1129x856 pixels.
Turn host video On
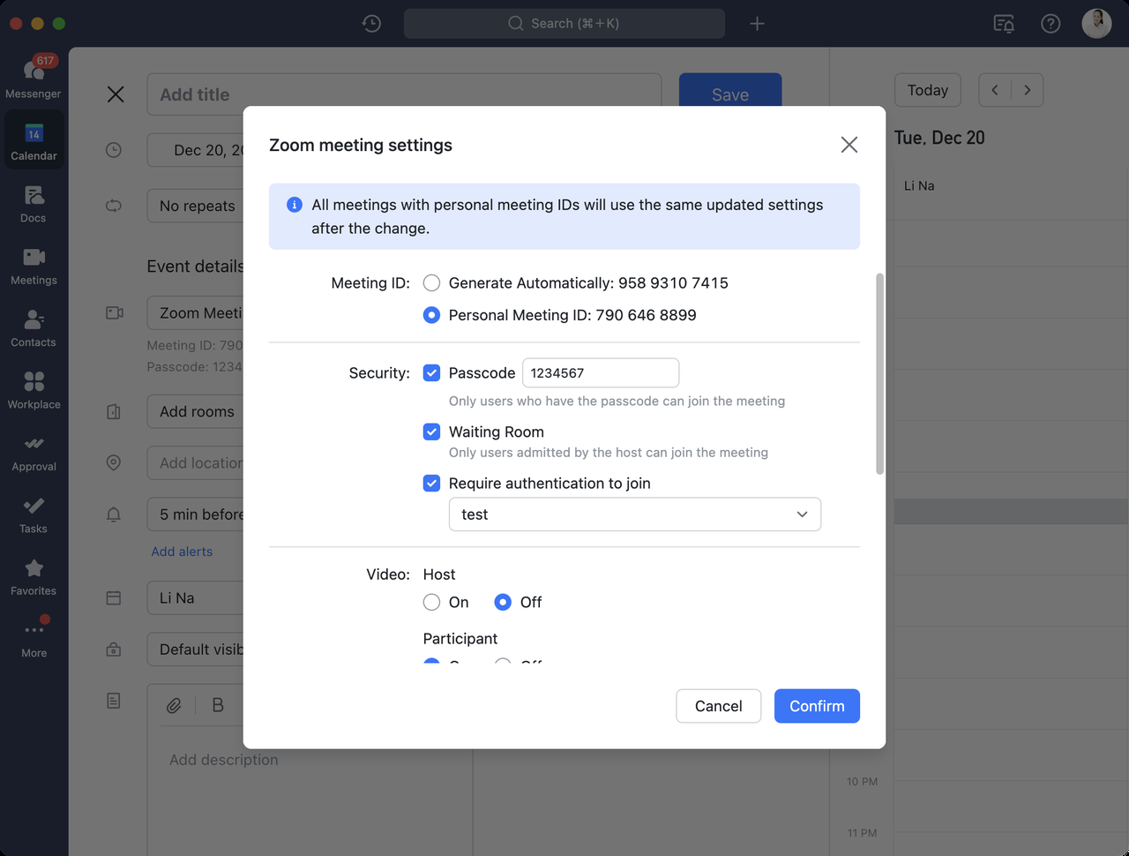click(x=431, y=603)
